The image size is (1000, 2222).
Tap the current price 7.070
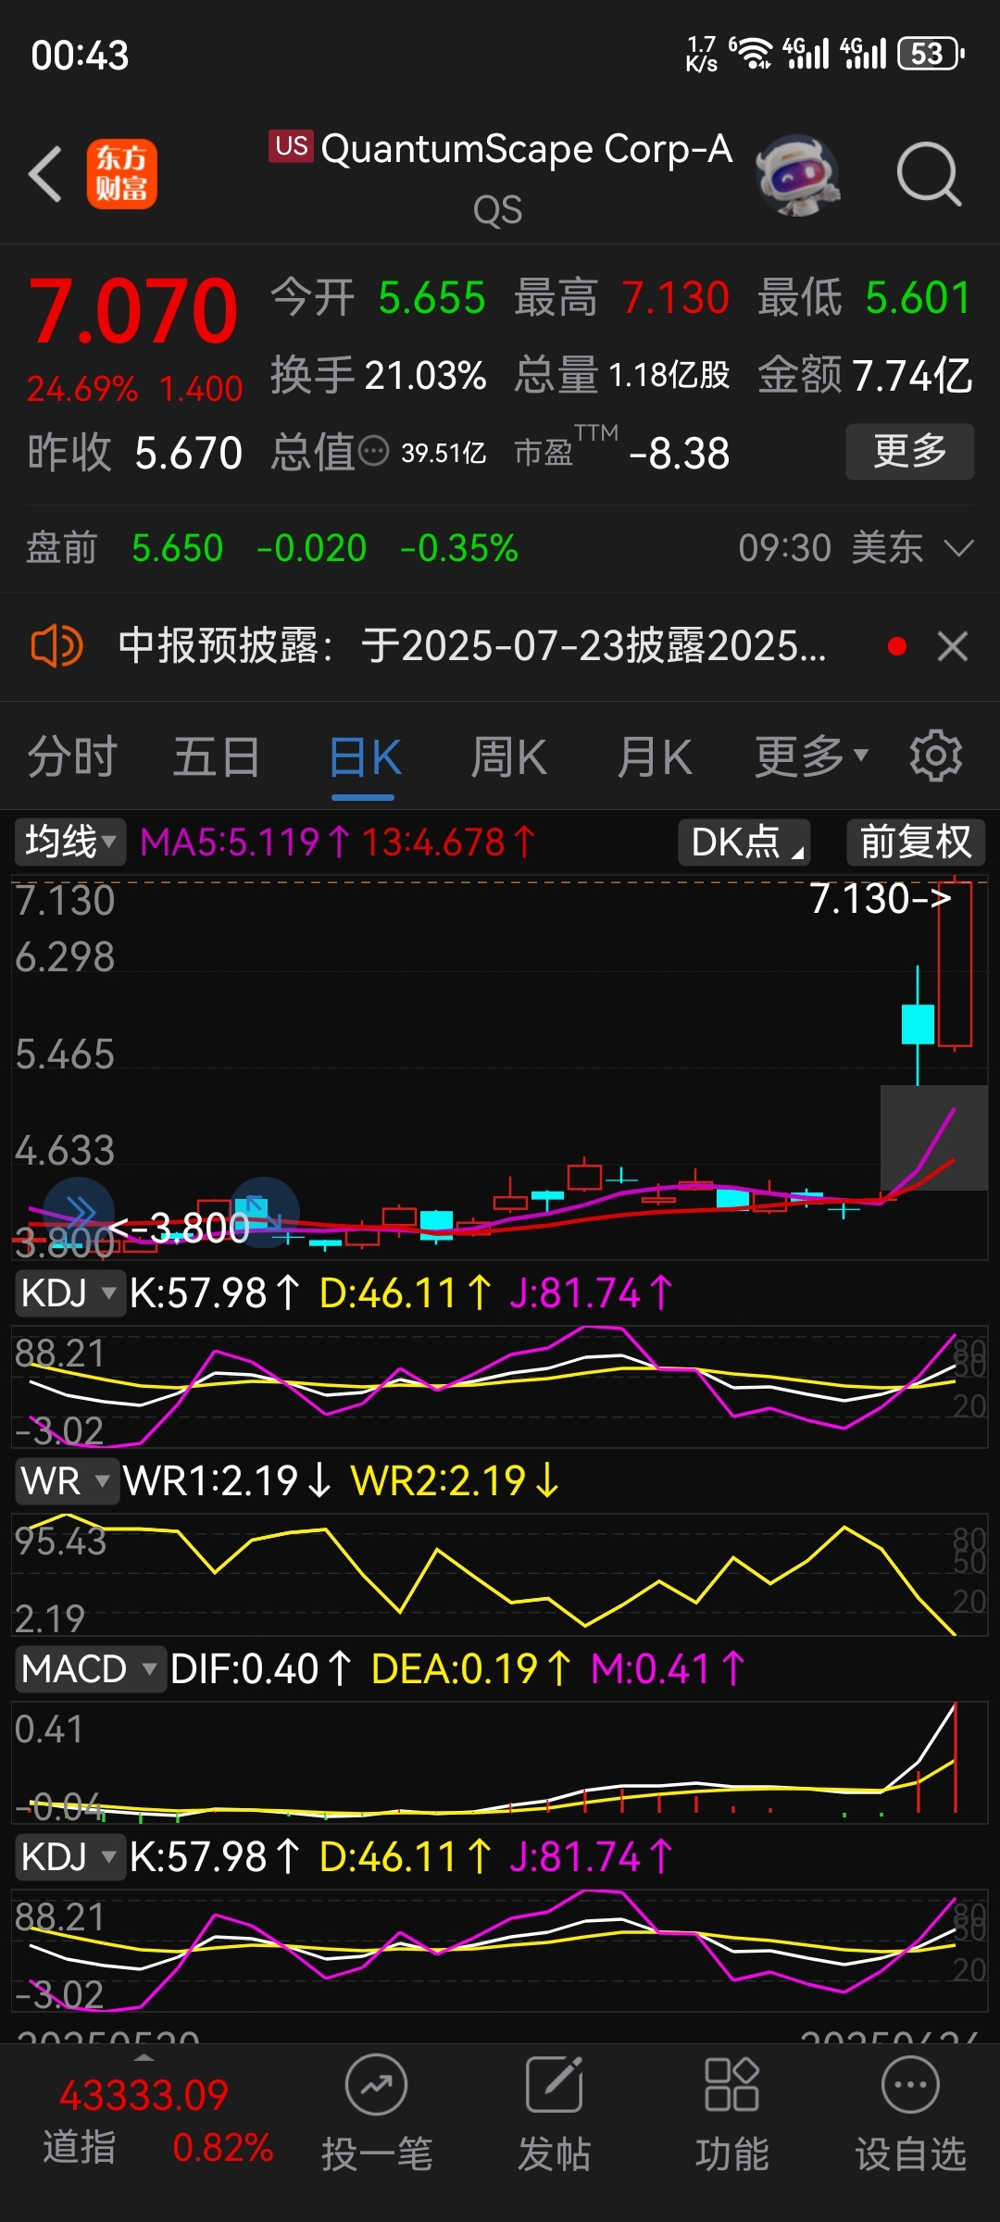[x=133, y=311]
